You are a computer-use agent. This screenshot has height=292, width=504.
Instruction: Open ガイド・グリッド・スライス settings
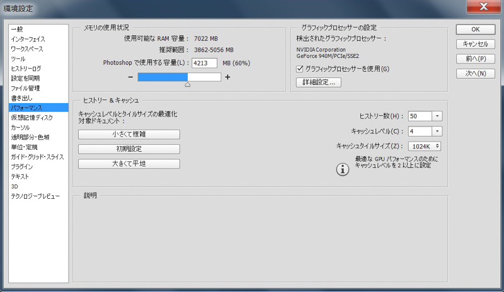38,157
